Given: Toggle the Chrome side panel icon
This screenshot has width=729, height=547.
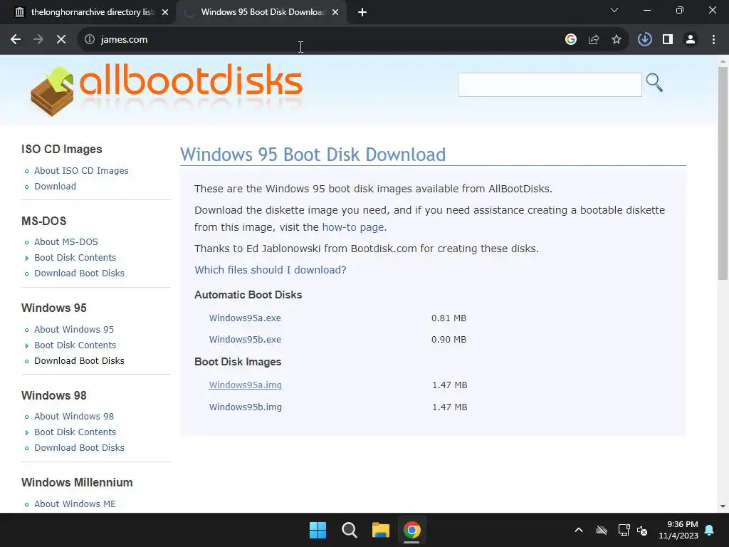Looking at the screenshot, I should [x=668, y=40].
